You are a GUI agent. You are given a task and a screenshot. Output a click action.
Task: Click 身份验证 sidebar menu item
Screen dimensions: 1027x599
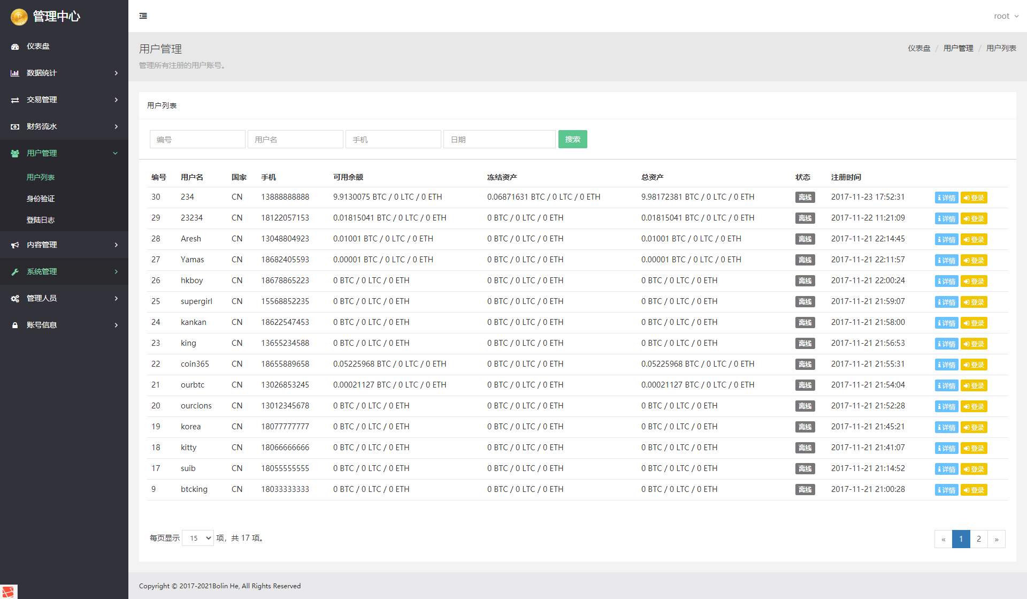(64, 198)
